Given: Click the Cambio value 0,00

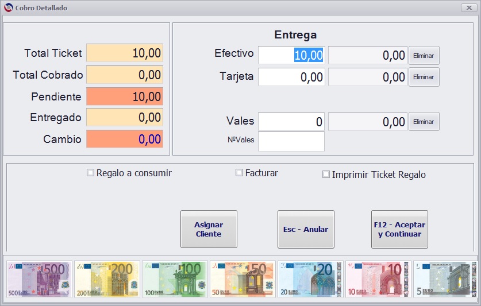Looking at the screenshot, I should pos(125,139).
